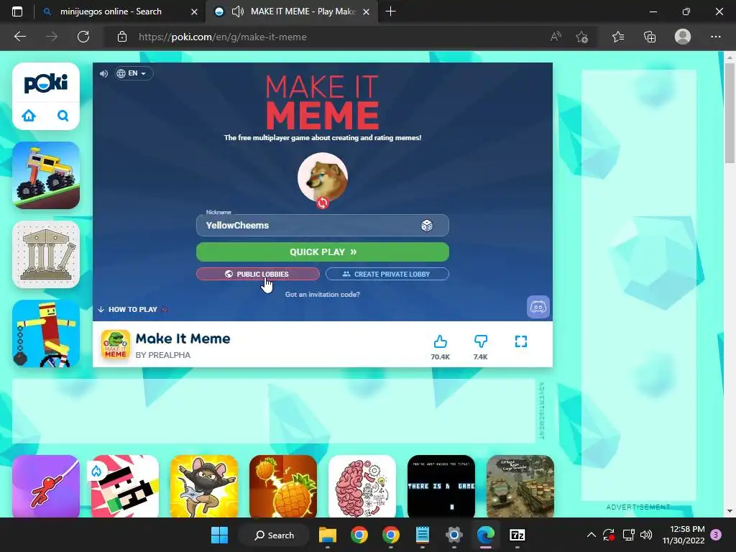This screenshot has width=736, height=552.
Task: Open the monster truck game thumbnail
Action: coord(46,175)
